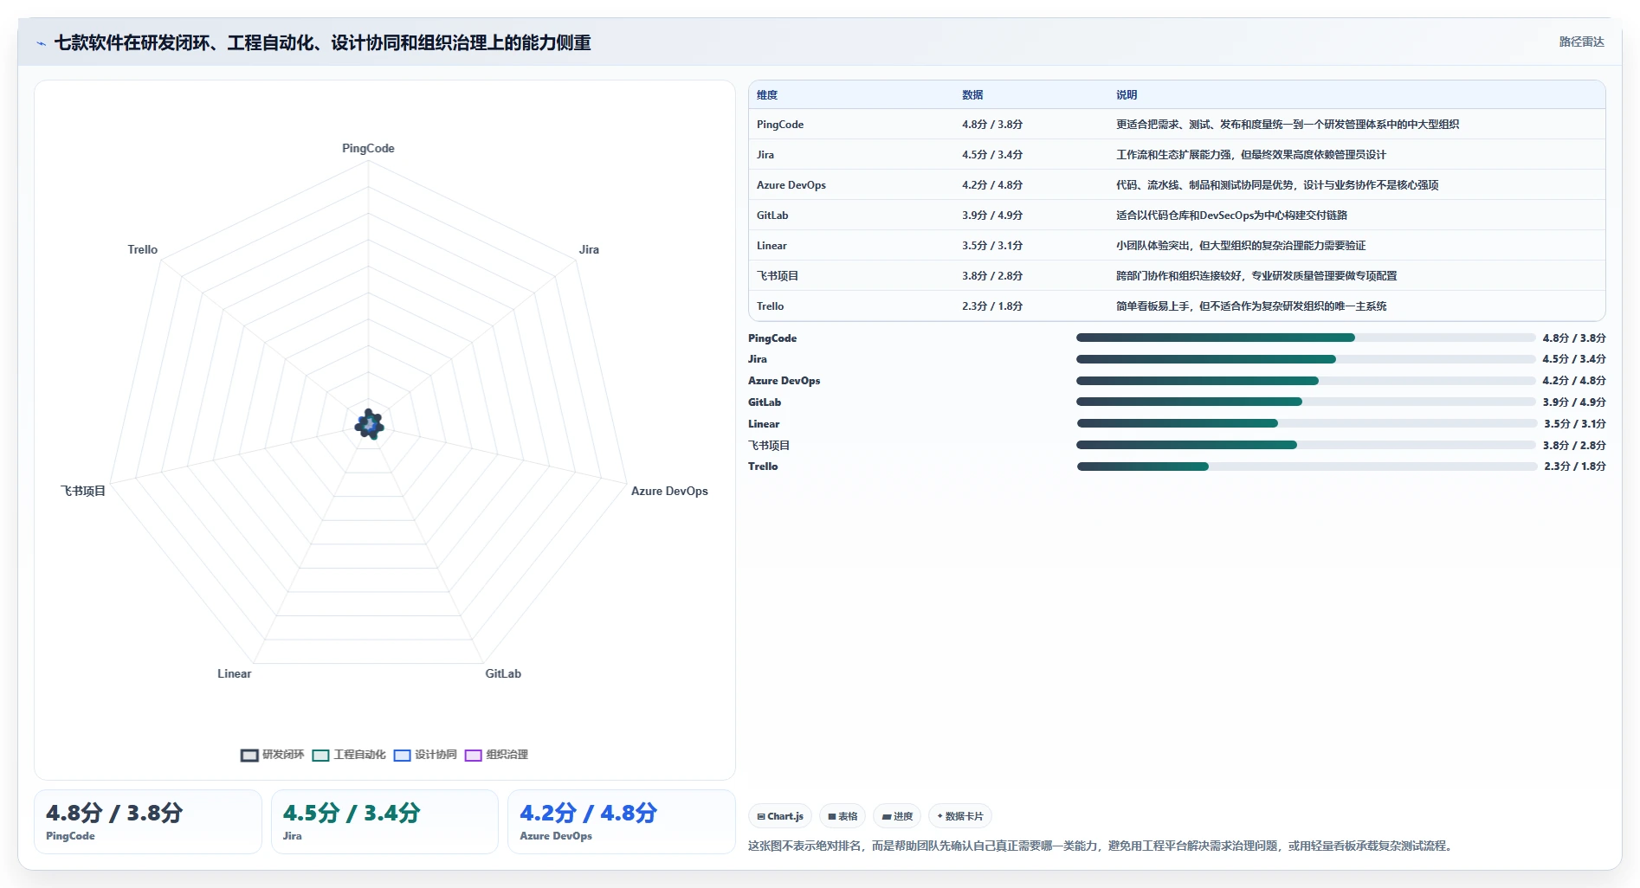1640x888 pixels.
Task: Click the small icon before the title
Action: [41, 43]
